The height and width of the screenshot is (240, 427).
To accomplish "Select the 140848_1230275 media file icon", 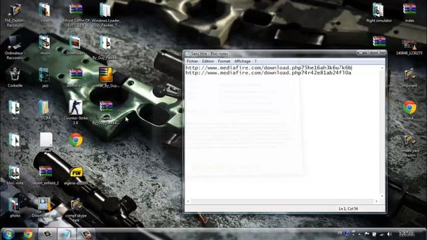I will [x=409, y=47].
